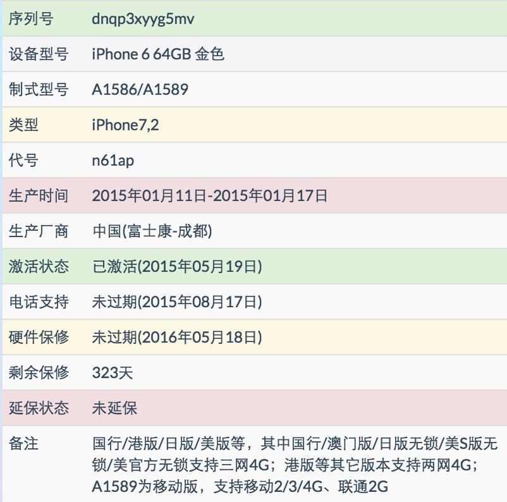The width and height of the screenshot is (507, 502).
Task: Select the production date range 2015年01月11日-2015年01月17日
Action: coord(209,196)
